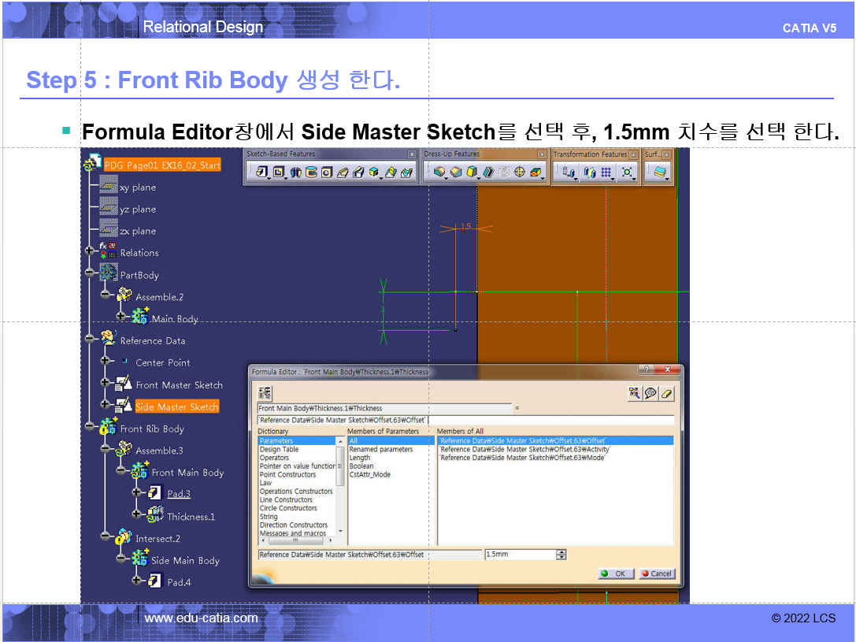Select the Pad tool in Sketch-Based Features
The height and width of the screenshot is (642, 856).
pyautogui.click(x=261, y=172)
